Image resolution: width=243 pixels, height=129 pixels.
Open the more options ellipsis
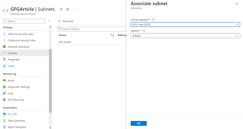pos(74,9)
